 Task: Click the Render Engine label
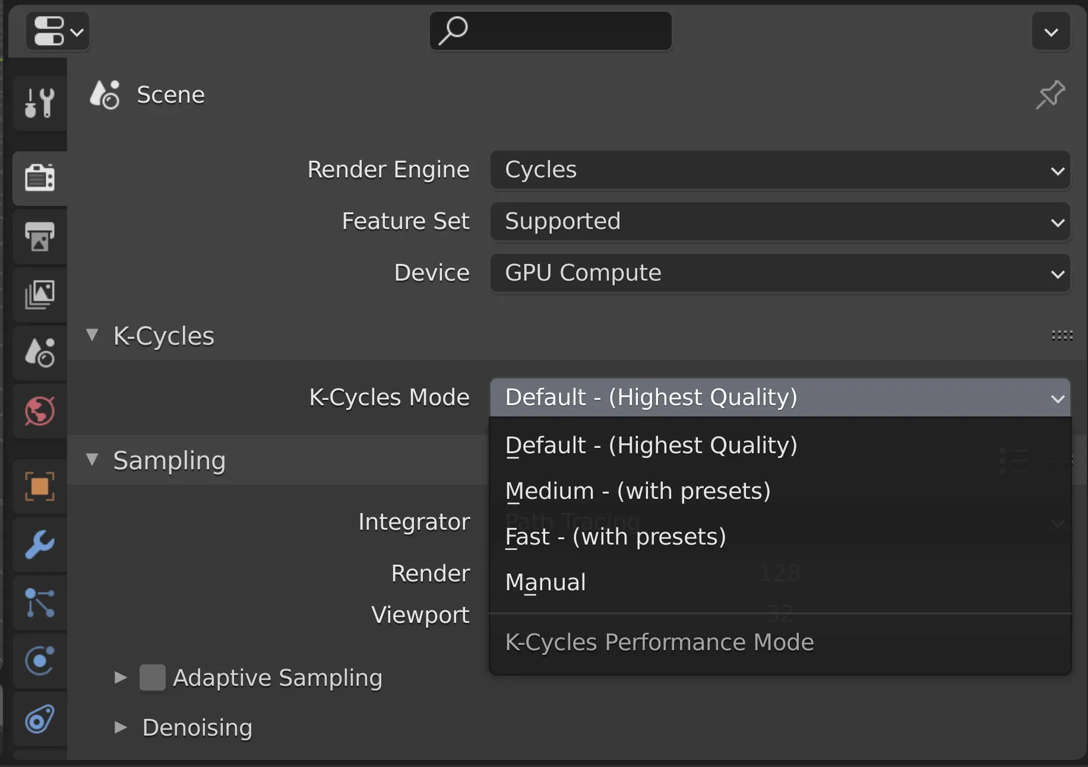click(388, 170)
